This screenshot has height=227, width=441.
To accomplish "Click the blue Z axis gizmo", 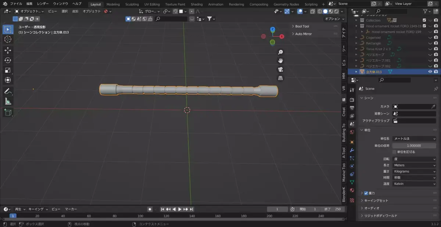I will click(272, 29).
